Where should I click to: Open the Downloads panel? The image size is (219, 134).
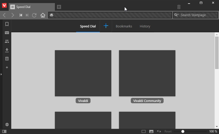(7, 50)
